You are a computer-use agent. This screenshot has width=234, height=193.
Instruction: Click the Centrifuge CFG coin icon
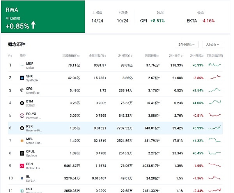tap(22, 90)
